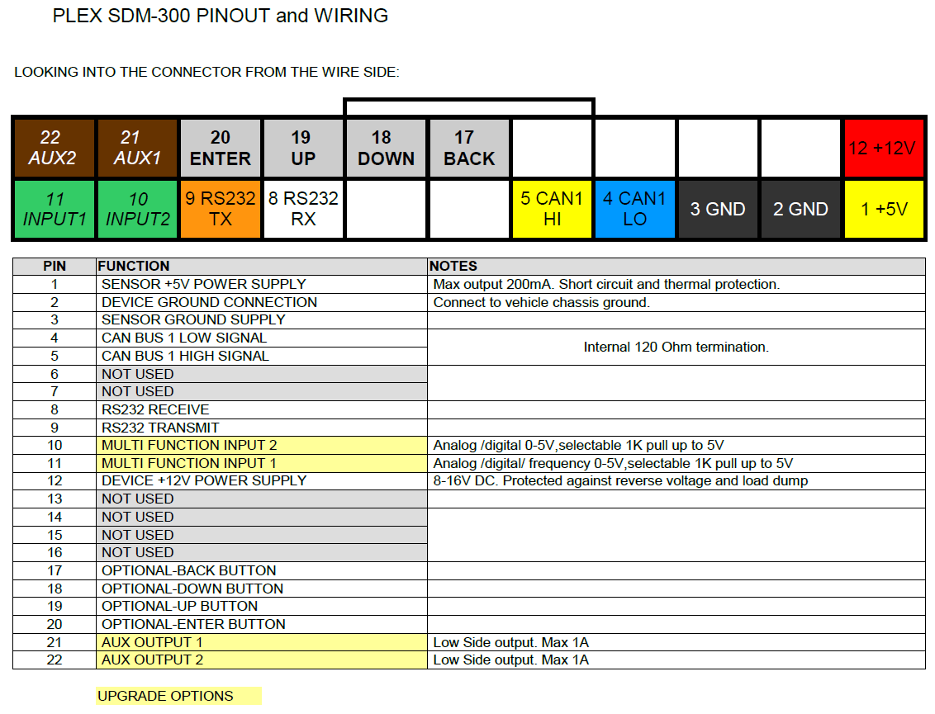Viewport: 935px width, 714px height.
Task: Select SENSOR +5V POWER SUPPLY text
Action: click(x=203, y=284)
